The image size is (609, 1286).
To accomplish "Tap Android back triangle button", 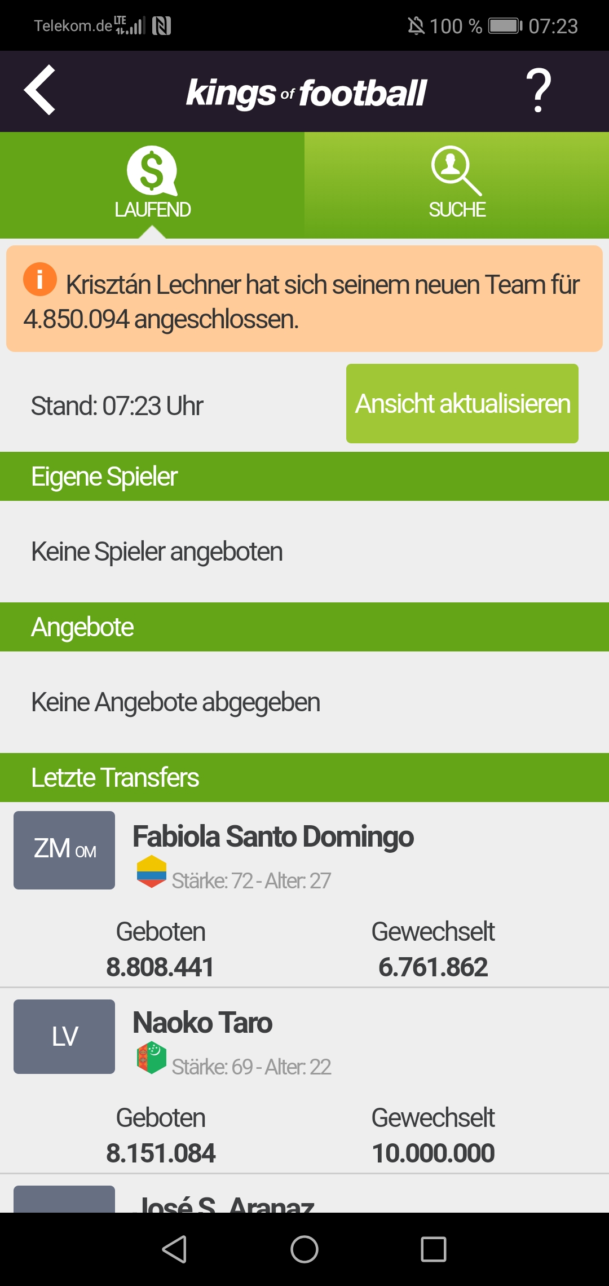I will point(174,1249).
